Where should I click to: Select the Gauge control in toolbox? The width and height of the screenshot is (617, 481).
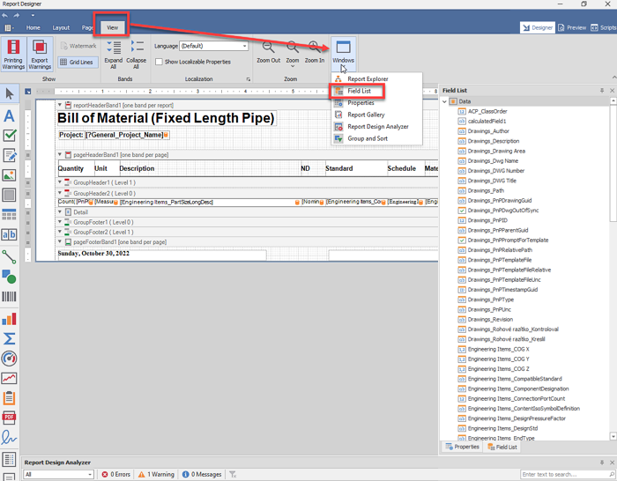point(10,359)
